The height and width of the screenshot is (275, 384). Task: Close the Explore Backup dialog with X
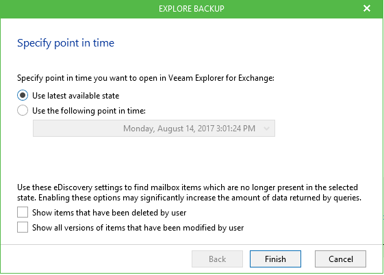click(x=367, y=9)
